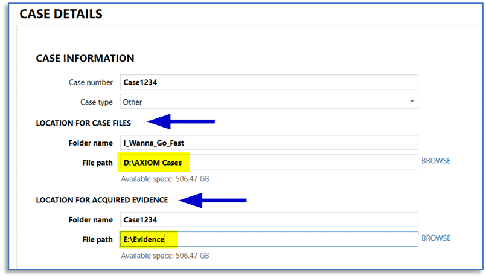Click the Case type dropdown arrow
The width and height of the screenshot is (486, 278).
412,102
